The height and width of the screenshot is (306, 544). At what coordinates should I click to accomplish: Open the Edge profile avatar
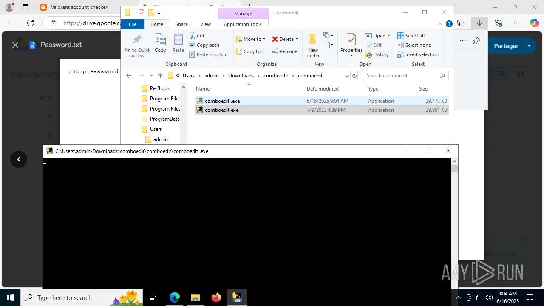coord(9,7)
